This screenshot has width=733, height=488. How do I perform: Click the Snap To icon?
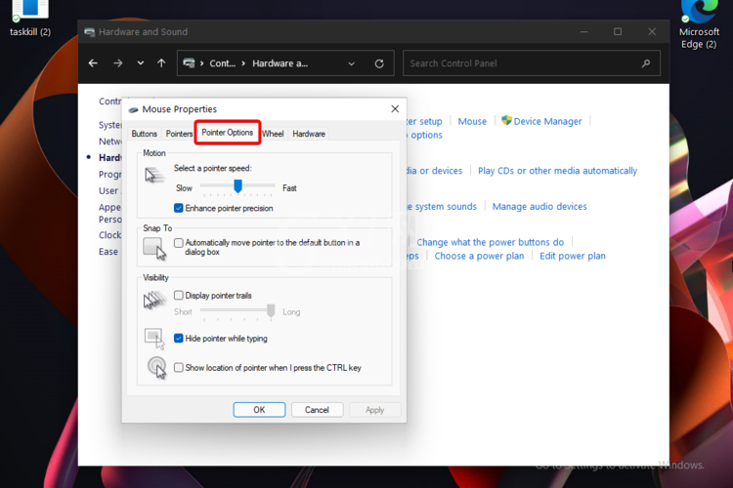point(154,249)
